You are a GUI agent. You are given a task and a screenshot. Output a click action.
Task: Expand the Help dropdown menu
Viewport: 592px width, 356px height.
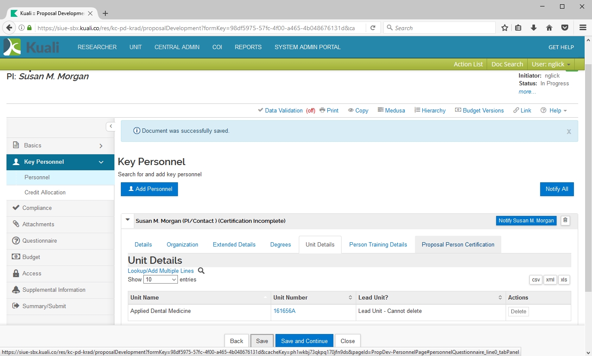tap(554, 110)
